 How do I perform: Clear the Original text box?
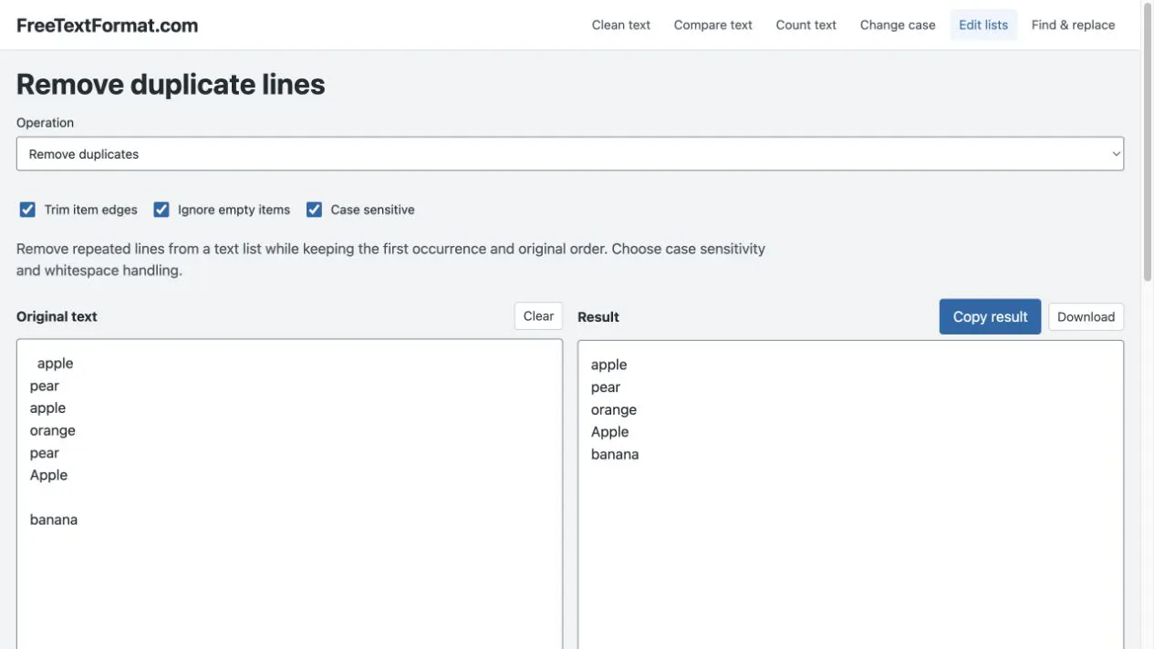coord(538,316)
